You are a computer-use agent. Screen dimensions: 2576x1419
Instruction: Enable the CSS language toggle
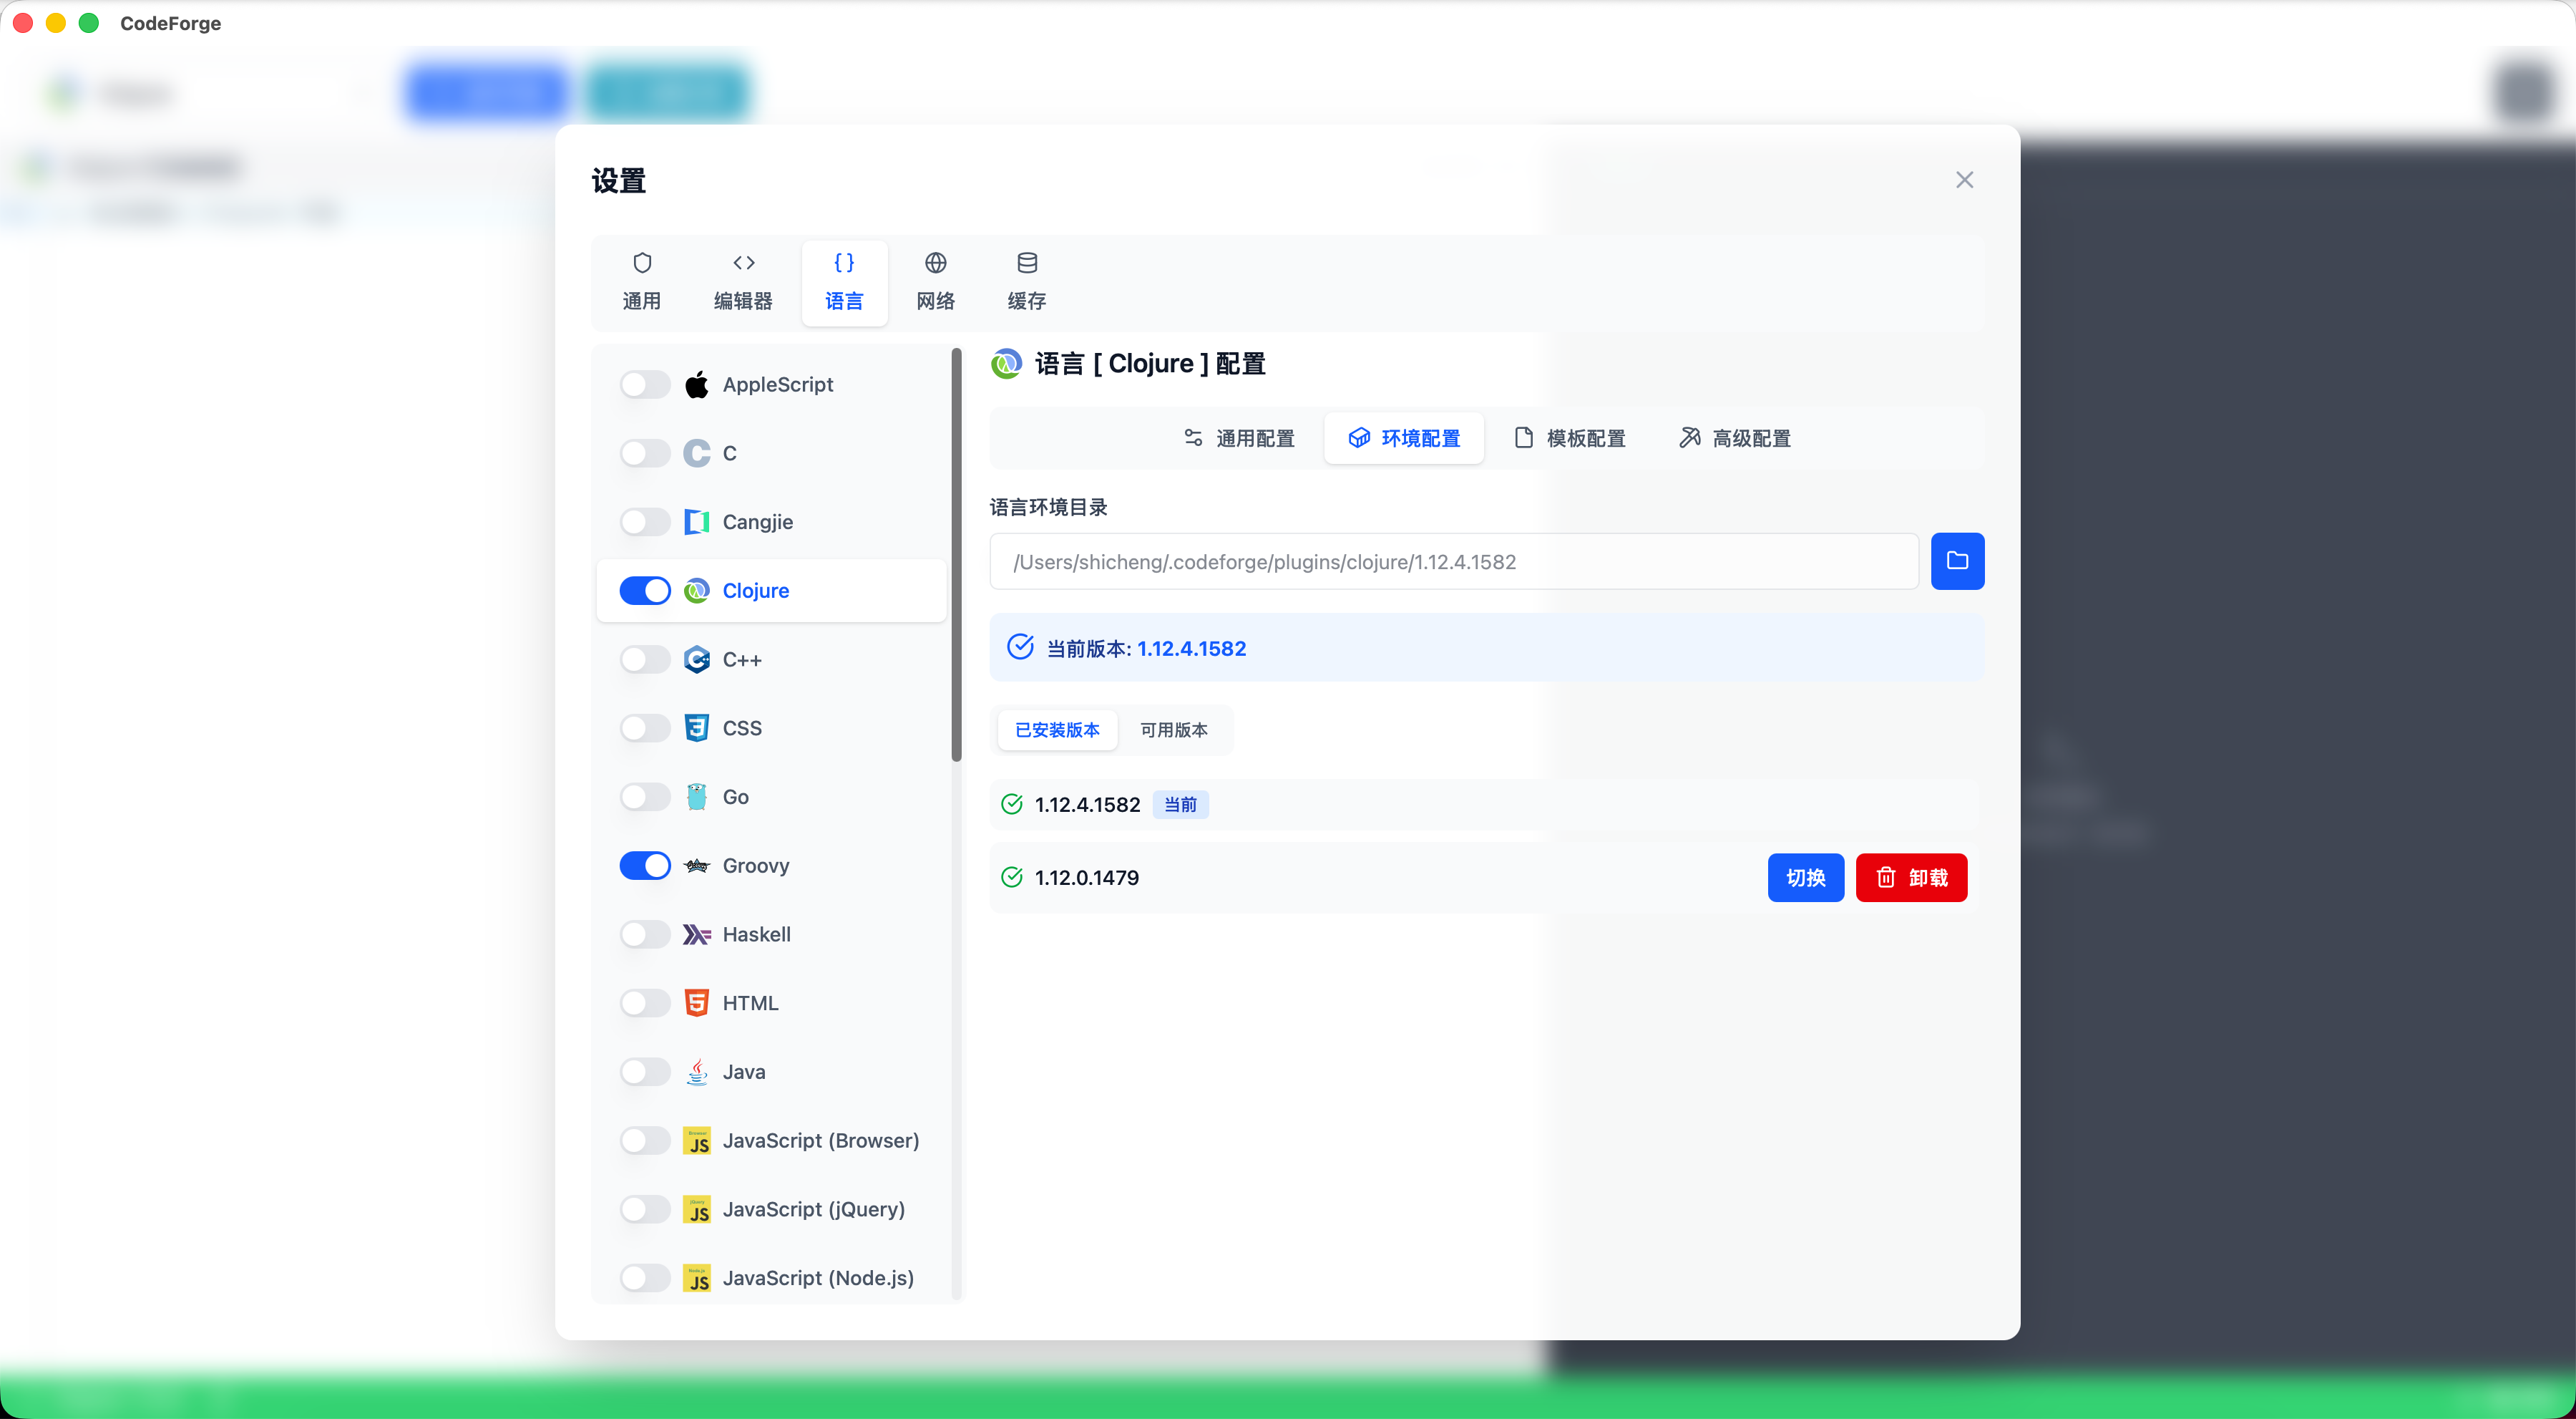coord(645,727)
